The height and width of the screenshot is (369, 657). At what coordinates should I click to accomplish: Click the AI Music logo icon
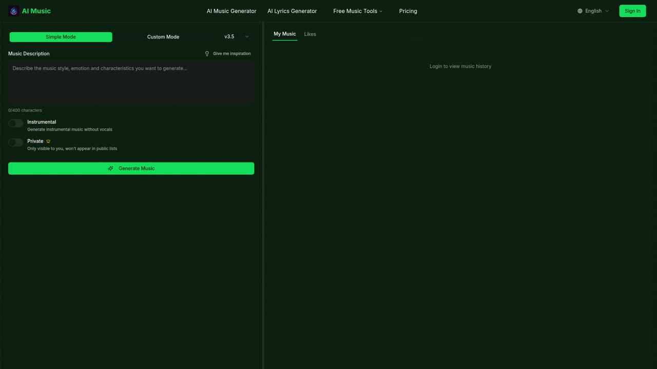click(x=13, y=11)
